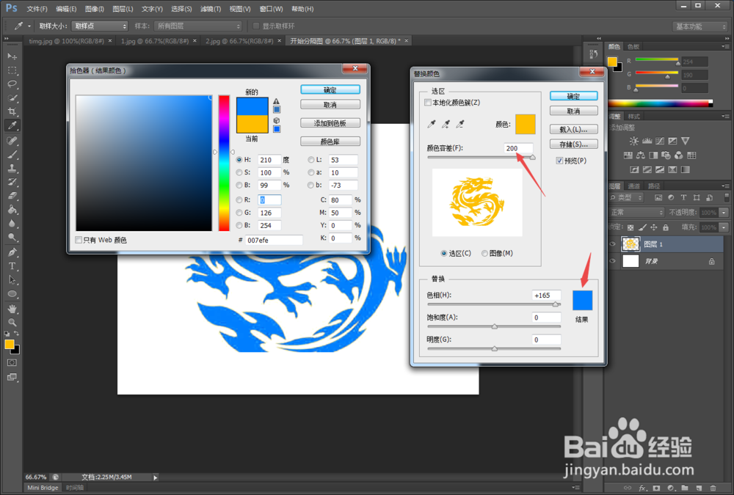Select the Eraser tool
Screen dimensions: 734x495
(x=12, y=196)
